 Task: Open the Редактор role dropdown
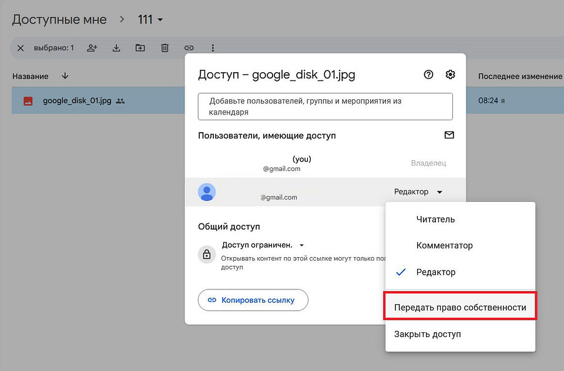[418, 191]
